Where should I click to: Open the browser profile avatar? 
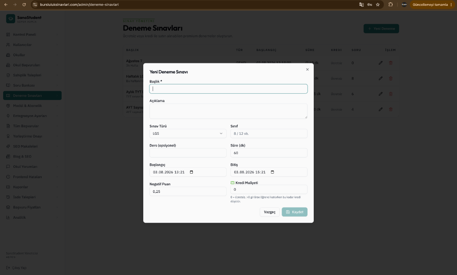[404, 4]
